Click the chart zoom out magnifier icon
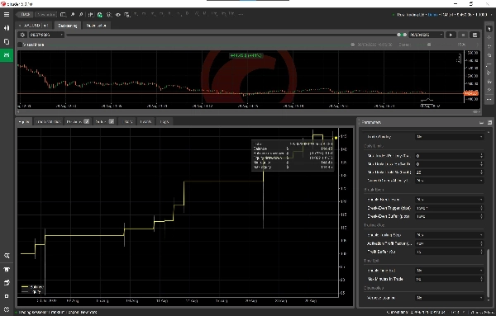Viewport: 496px width, 316px height. 81,15
